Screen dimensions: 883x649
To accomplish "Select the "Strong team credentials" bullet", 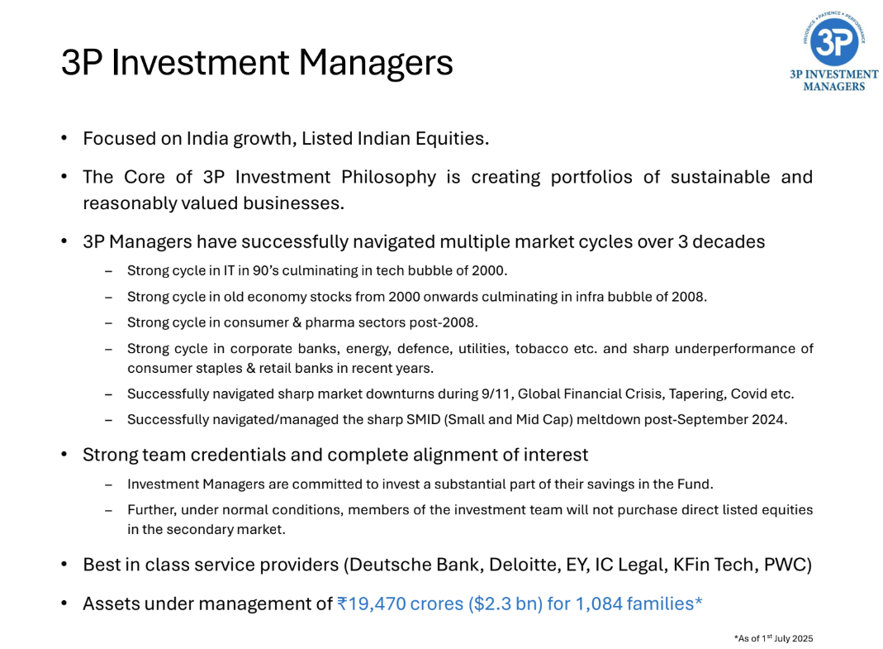I will [x=335, y=454].
